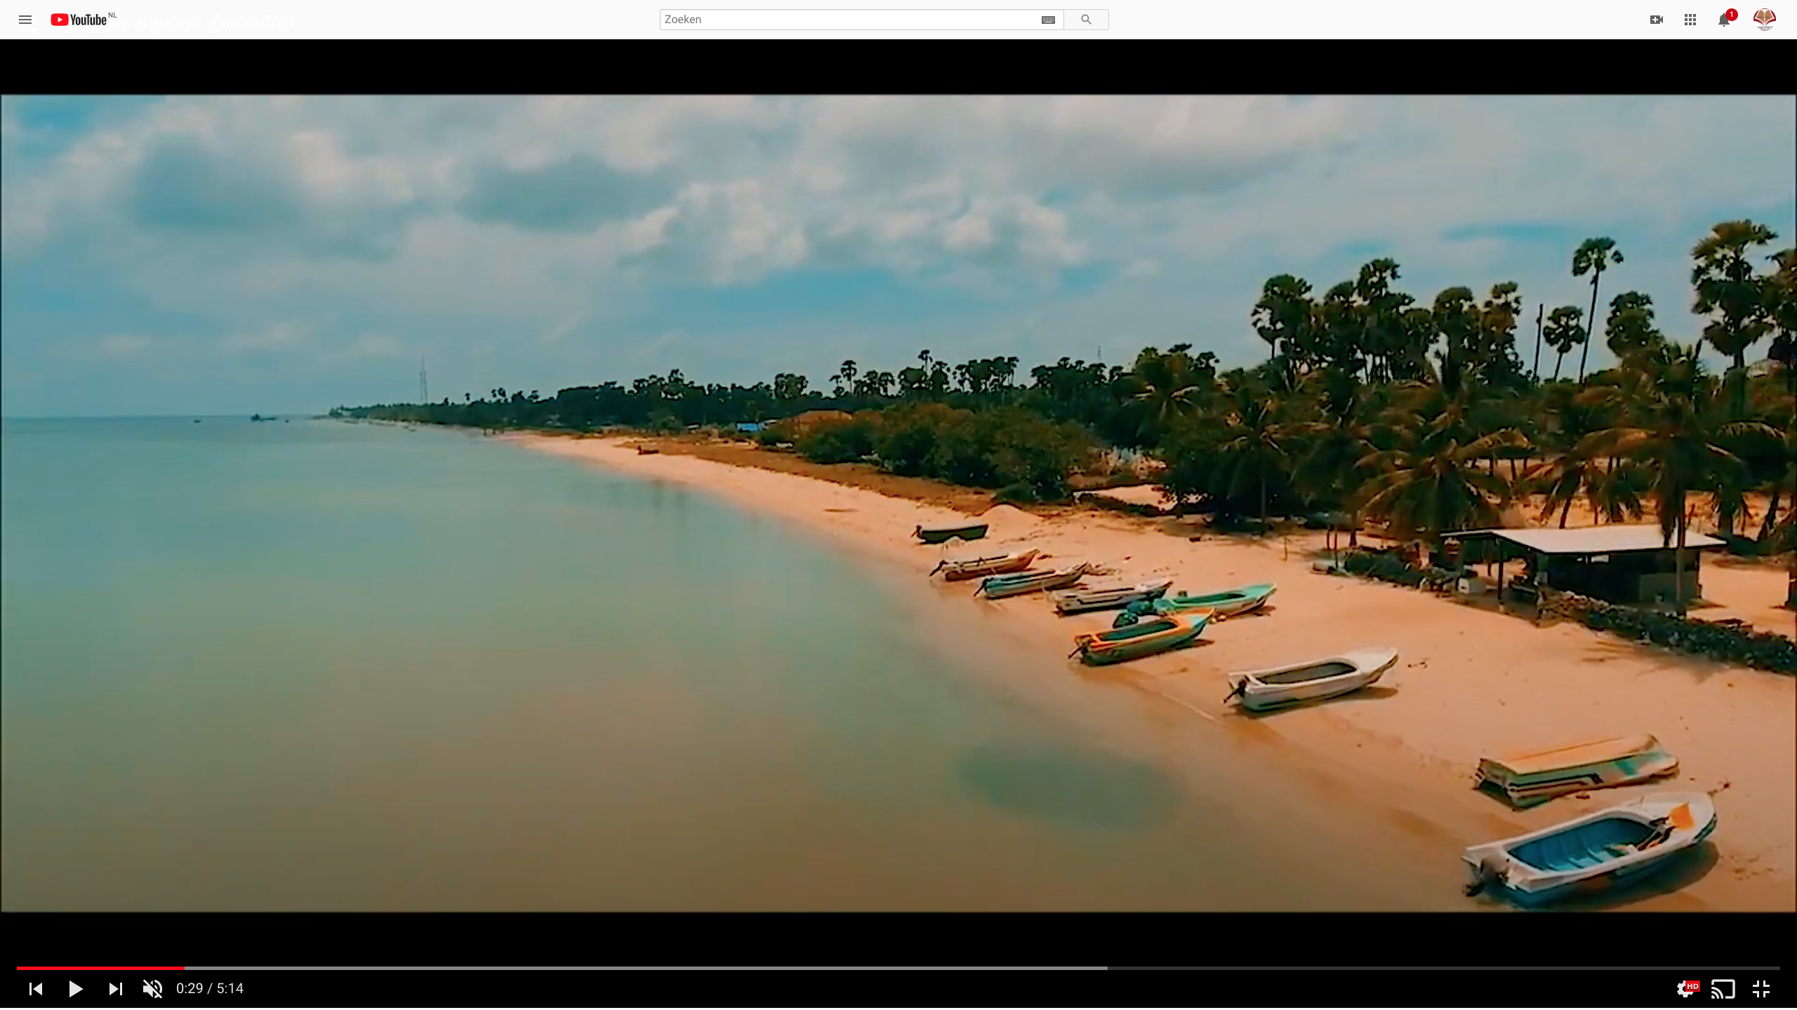Skip to the previous video
The image size is (1797, 1010).
coord(36,989)
